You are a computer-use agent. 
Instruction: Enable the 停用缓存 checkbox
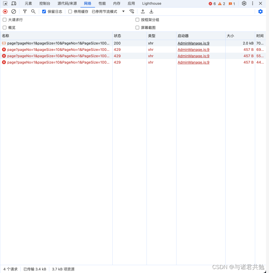coord(70,11)
